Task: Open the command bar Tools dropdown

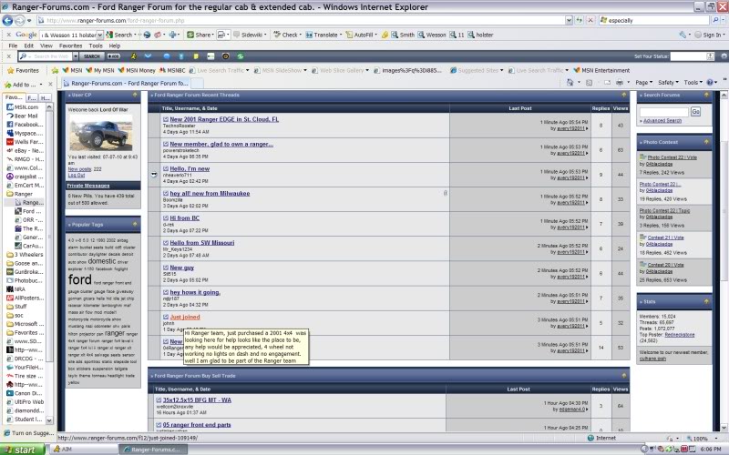Action: (x=693, y=82)
